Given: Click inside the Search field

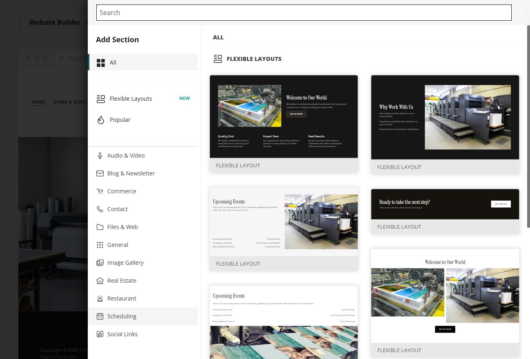Looking at the screenshot, I should 304,13.
